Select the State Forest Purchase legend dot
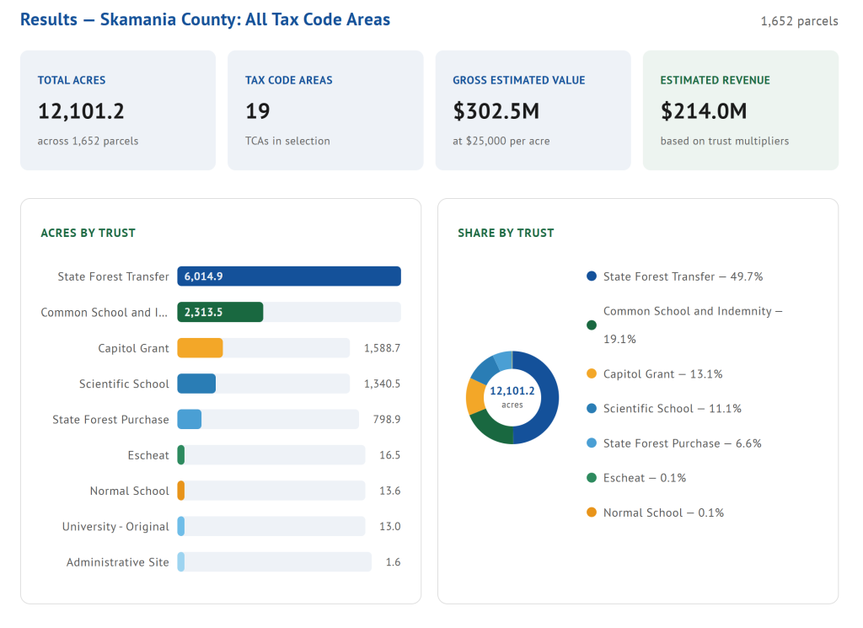 (591, 443)
